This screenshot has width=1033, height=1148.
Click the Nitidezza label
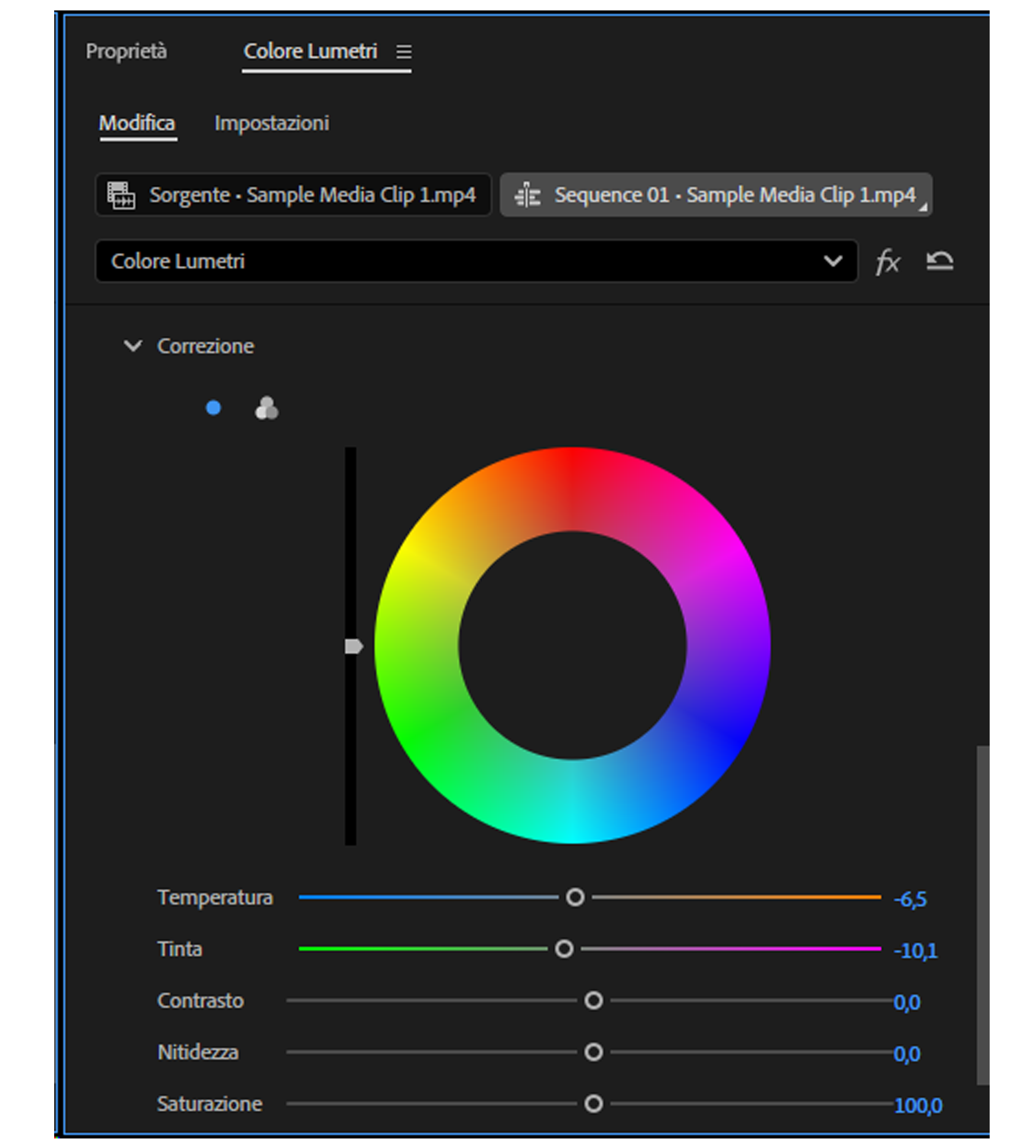click(x=198, y=1053)
